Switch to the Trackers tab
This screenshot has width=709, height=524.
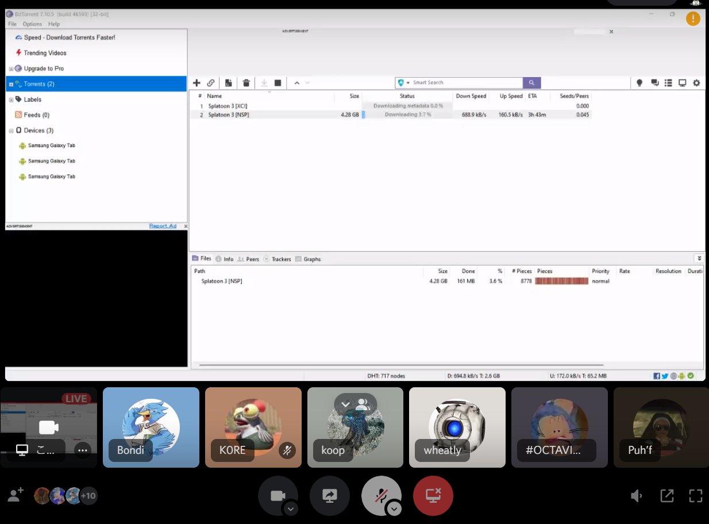(277, 259)
